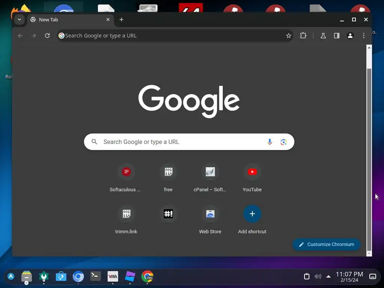Open the Extensions puzzle icon
This screenshot has height=288, width=384.
[303, 36]
